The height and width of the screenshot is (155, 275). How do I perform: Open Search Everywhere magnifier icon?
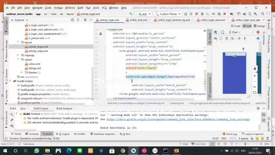[263, 14]
